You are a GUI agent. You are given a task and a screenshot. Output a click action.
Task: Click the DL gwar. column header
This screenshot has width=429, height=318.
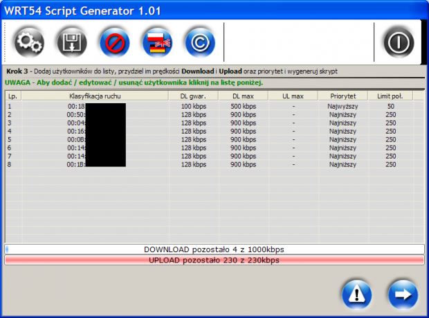(x=193, y=96)
